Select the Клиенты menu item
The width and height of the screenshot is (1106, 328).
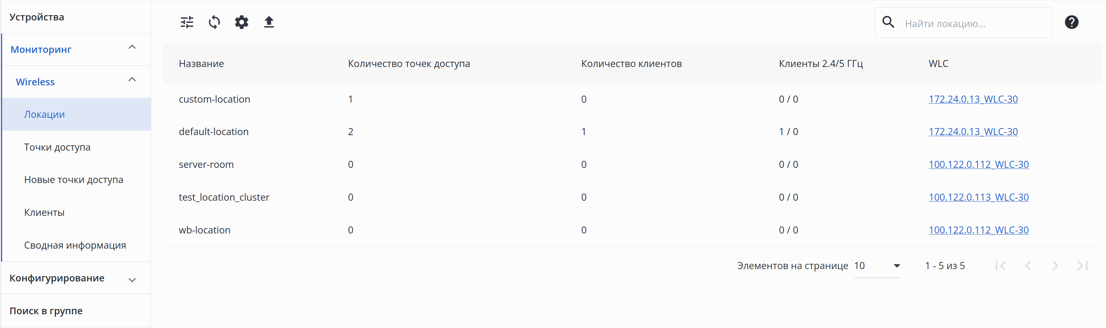44,212
